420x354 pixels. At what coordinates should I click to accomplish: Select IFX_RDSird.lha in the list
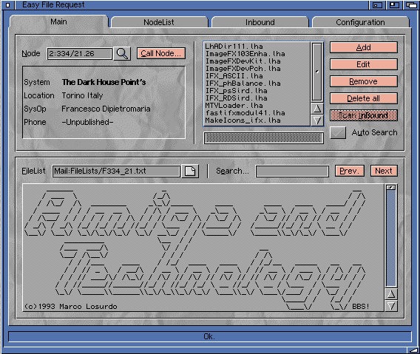click(x=257, y=98)
